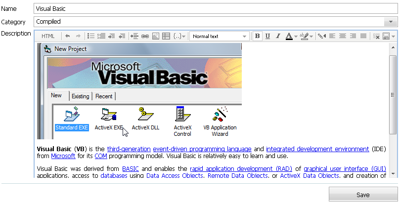Insert horizontal line break icon
399x204 pixels.
134,36
